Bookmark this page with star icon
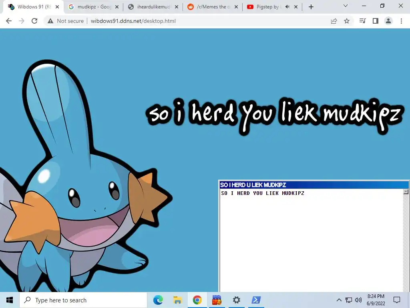Viewport: 410px width, 308px height. click(x=347, y=21)
